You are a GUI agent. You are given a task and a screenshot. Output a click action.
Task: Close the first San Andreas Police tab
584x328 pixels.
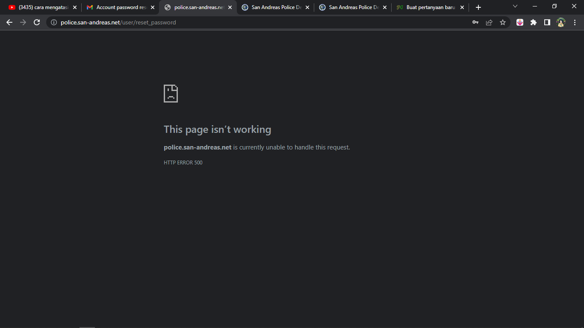coord(308,8)
